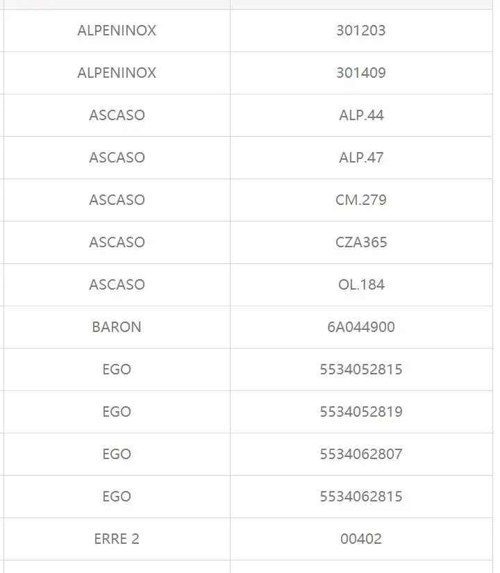Select the 00402 part number cell

pos(361,539)
